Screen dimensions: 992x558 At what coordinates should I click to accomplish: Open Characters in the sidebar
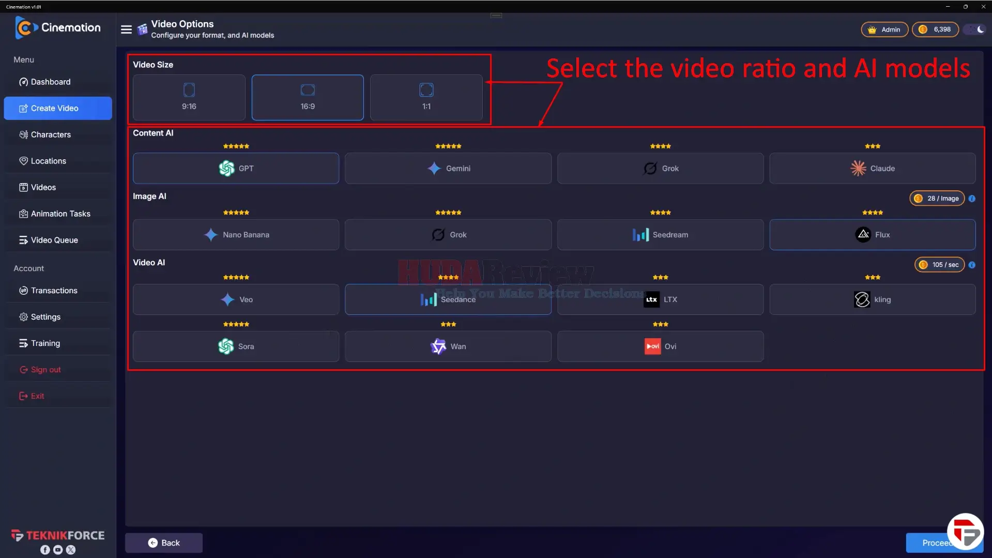[58, 134]
